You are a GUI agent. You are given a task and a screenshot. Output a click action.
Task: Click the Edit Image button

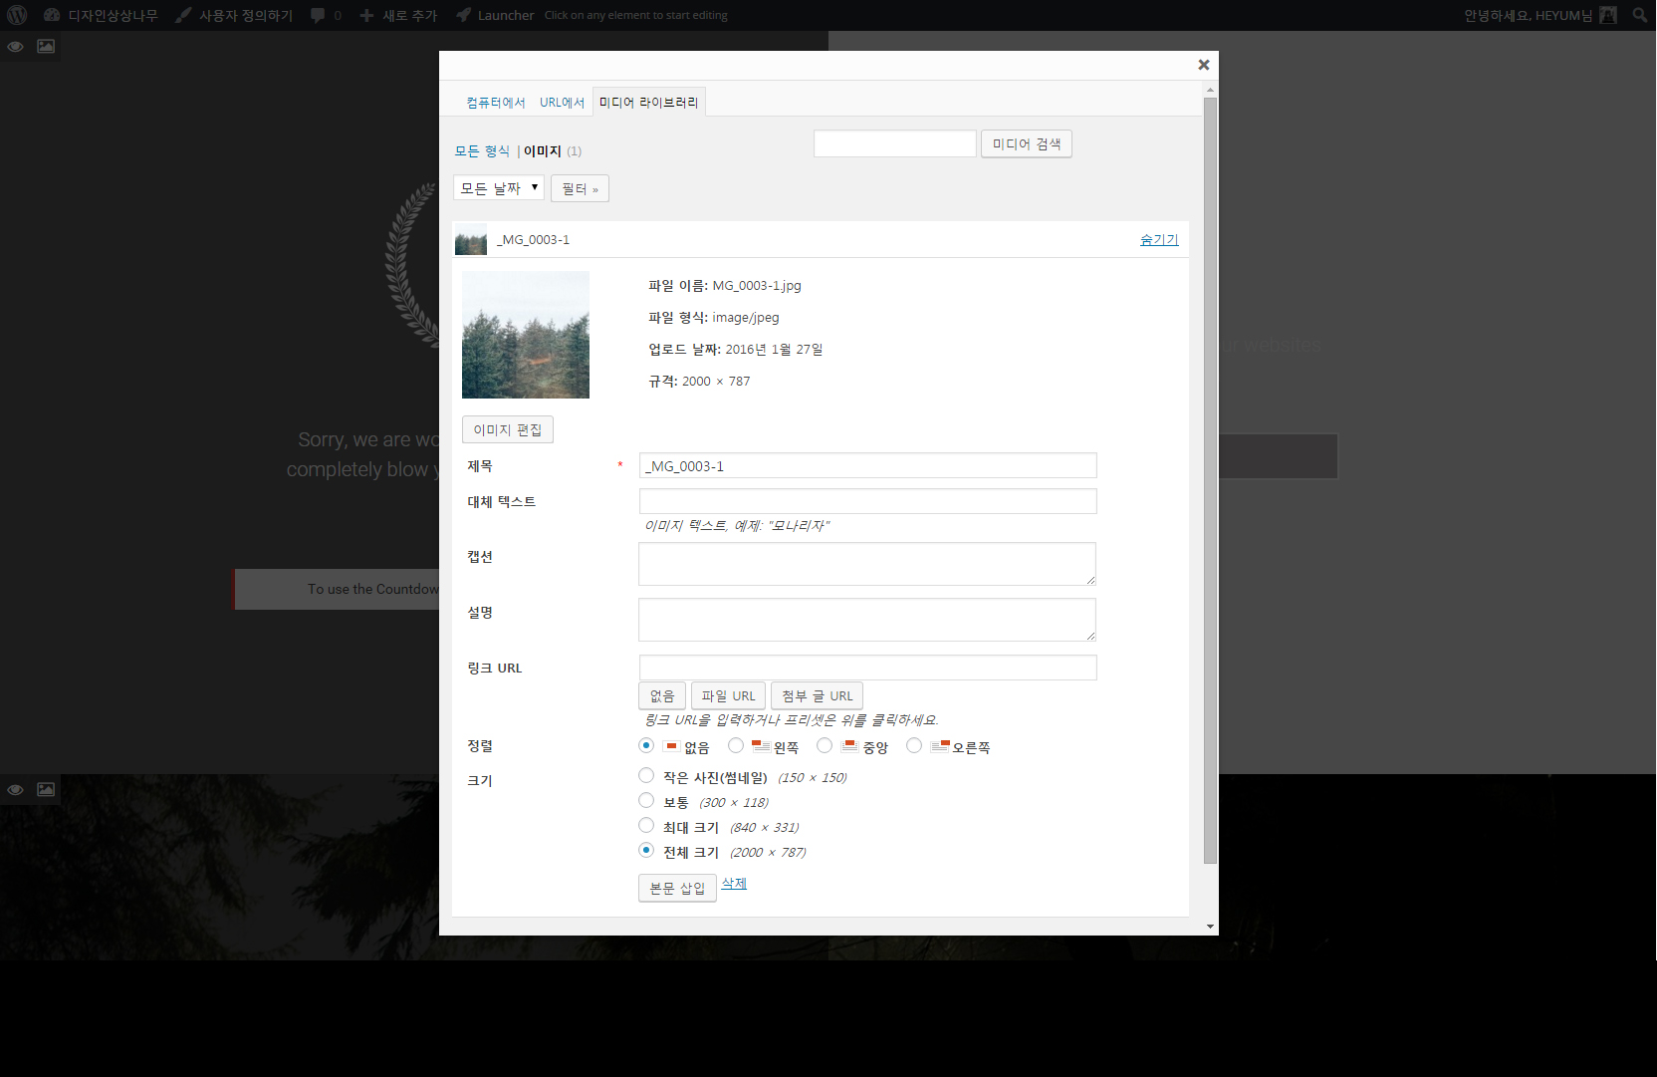507,429
